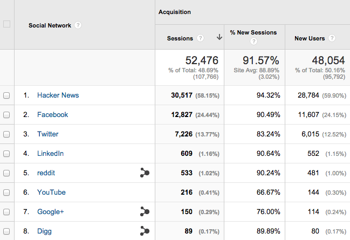Select YouTube new users 144
This screenshot has height=240, width=350.
point(313,193)
